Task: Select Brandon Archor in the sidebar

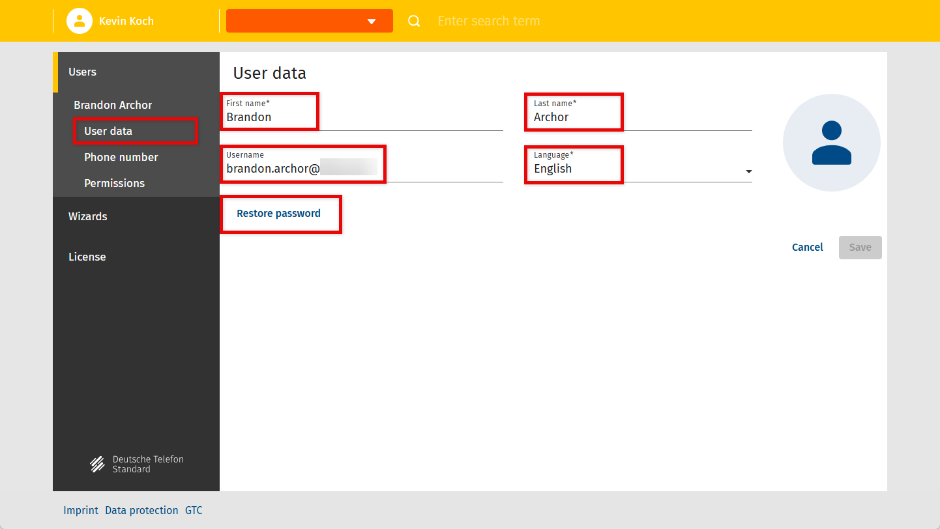Action: coord(113,105)
